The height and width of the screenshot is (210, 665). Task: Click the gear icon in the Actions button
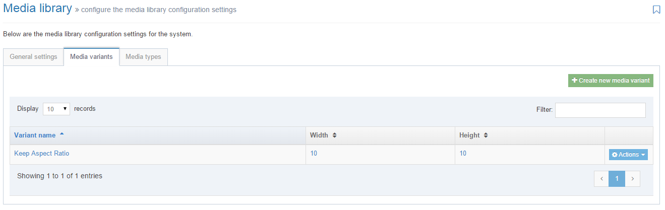tap(615, 155)
